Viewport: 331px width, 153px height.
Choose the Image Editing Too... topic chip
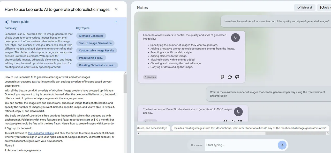click(x=91, y=58)
